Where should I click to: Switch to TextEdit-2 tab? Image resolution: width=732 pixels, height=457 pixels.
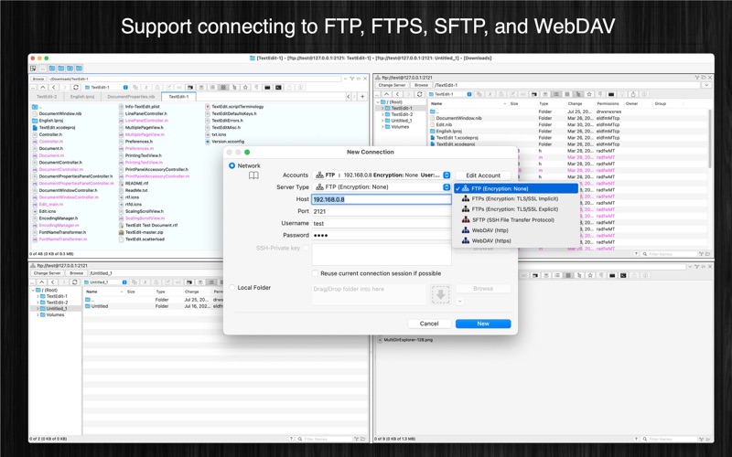[x=47, y=97]
